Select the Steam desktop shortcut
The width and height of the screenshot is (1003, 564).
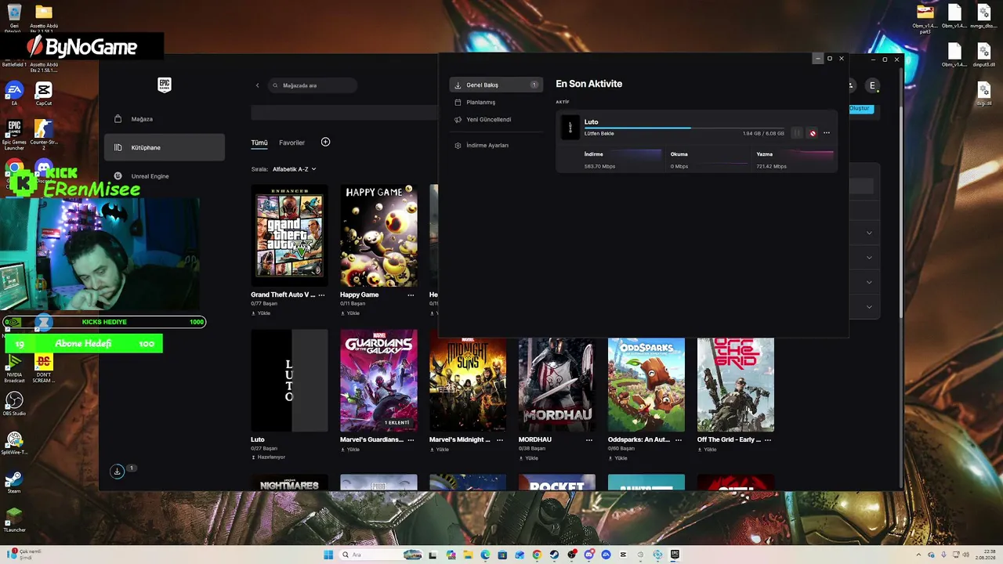click(13, 482)
